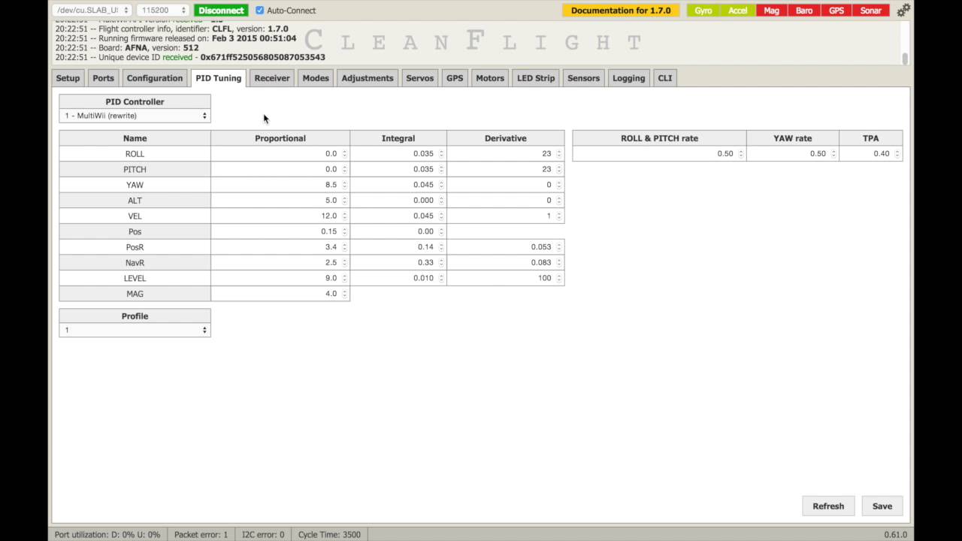Switch to the Motors tab

point(490,78)
